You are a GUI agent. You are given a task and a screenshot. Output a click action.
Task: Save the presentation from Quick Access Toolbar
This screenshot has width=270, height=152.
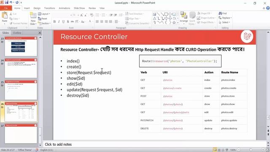point(7,3)
